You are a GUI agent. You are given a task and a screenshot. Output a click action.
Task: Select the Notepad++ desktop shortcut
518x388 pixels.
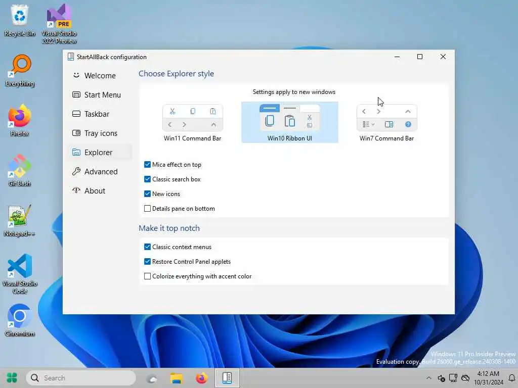coord(20,221)
